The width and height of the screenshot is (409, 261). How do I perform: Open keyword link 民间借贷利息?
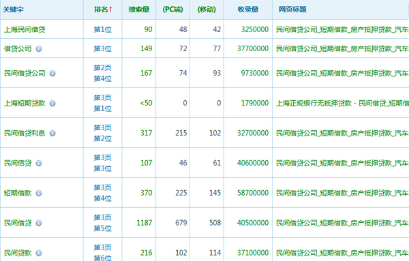pos(25,134)
